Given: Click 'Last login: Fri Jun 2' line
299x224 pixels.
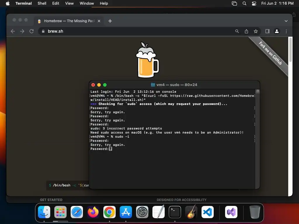Looking at the screenshot, I should click(x=133, y=92).
